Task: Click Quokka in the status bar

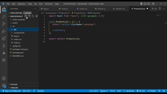Action: [x=40, y=91]
